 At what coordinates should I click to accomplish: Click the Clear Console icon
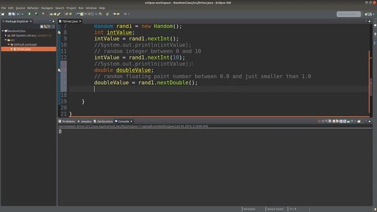(x=330, y=121)
